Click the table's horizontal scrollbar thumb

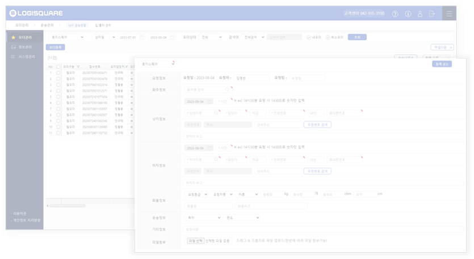tap(67, 206)
